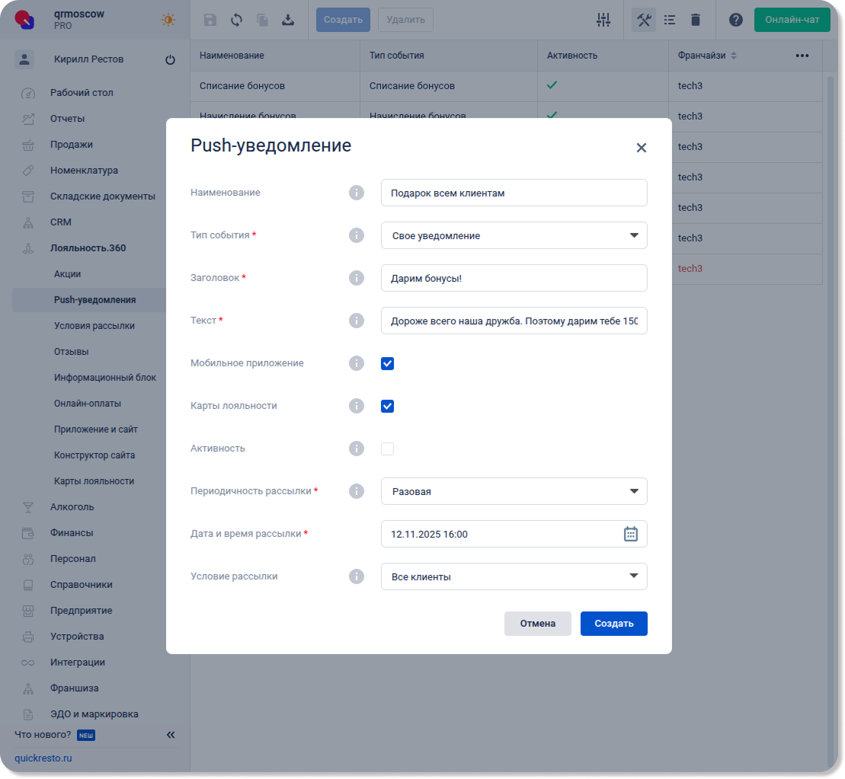Viewport: 845px width, 779px height.
Task: Toggle the sun theme icon
Action: point(168,20)
